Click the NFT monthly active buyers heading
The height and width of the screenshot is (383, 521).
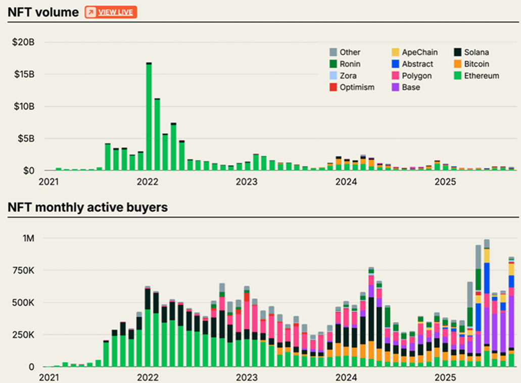87,207
